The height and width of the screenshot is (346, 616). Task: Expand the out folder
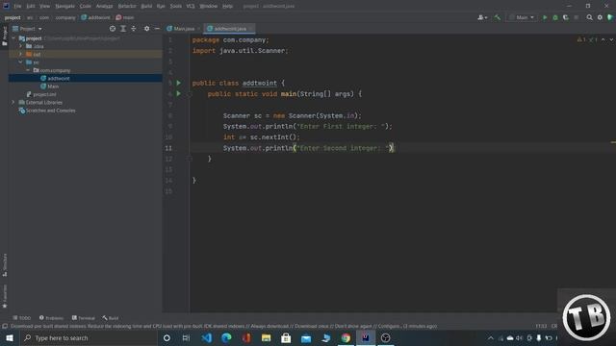click(x=21, y=54)
